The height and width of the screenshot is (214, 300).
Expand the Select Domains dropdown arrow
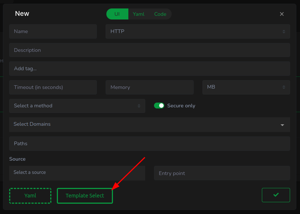click(x=282, y=125)
